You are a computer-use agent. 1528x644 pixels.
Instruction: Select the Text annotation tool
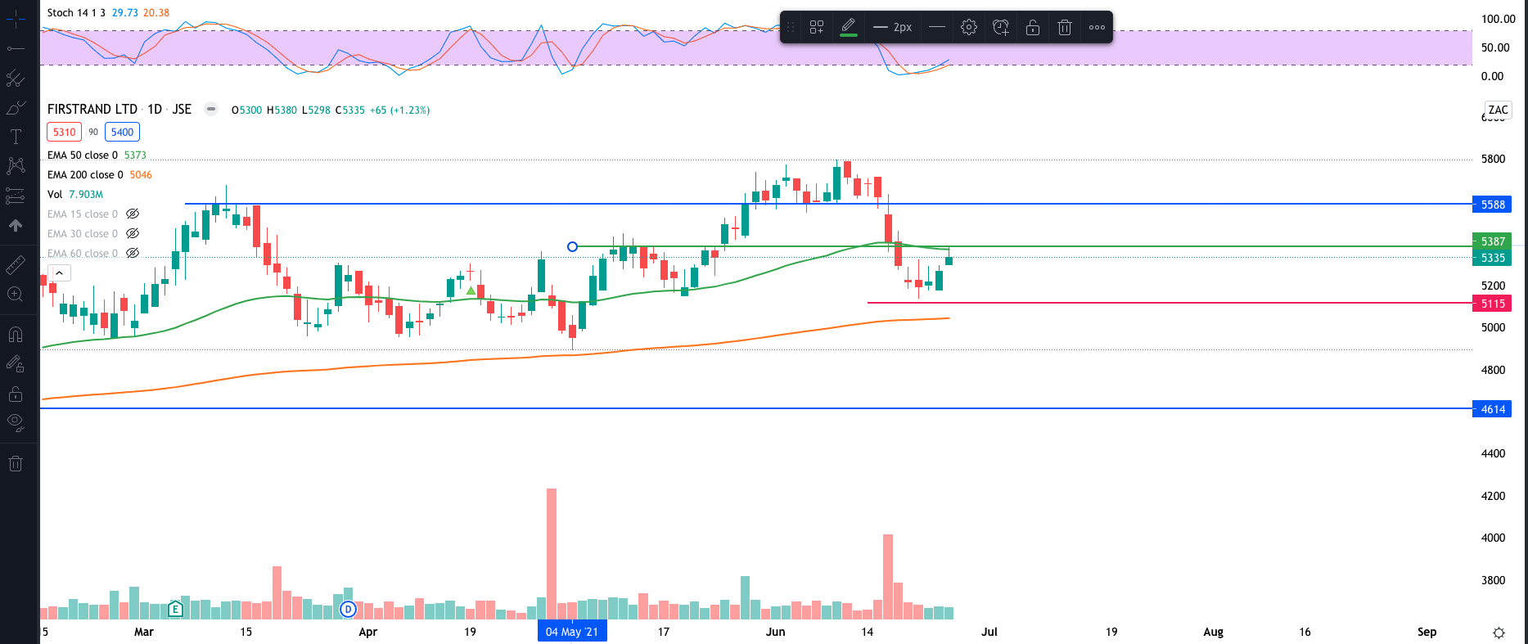tap(16, 137)
